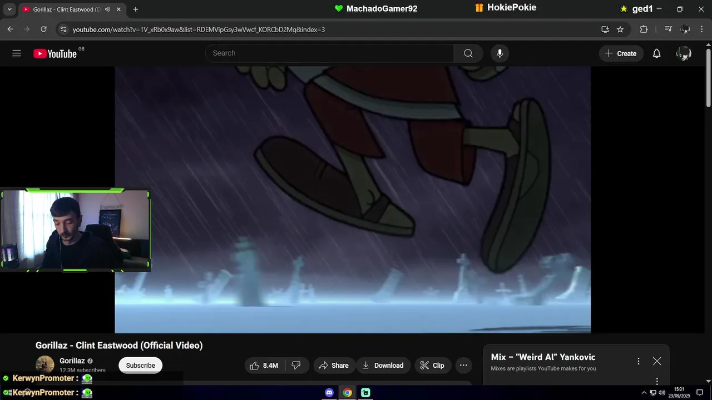
Task: Open the three-dot menu of the mix playlist item
Action: pyautogui.click(x=657, y=381)
